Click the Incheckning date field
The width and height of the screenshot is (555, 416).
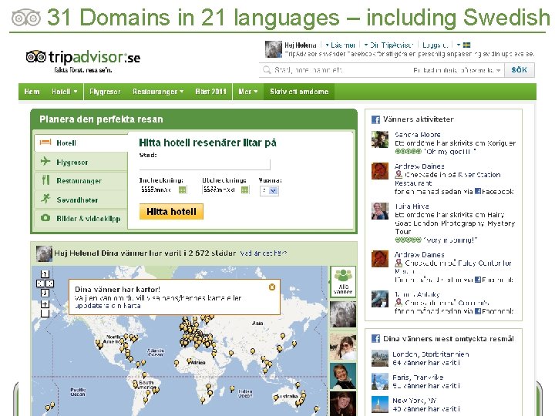(158, 190)
